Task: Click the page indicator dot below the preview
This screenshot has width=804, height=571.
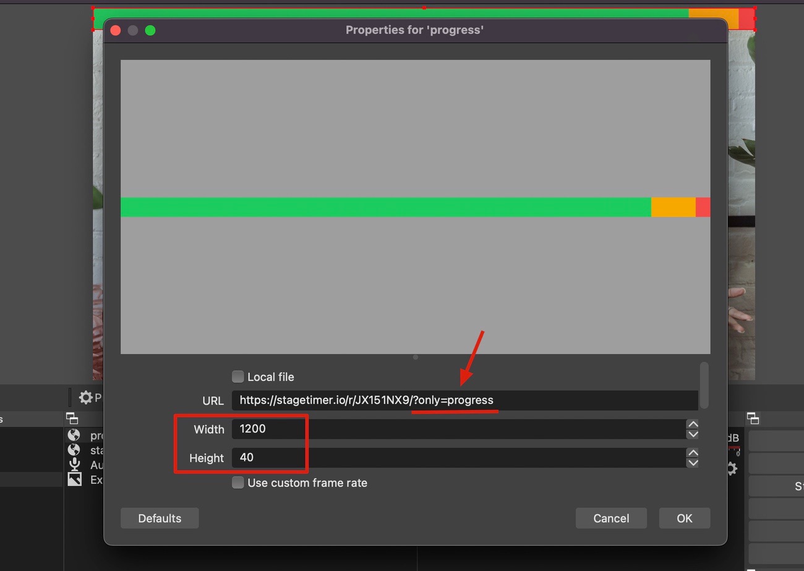Action: point(415,357)
